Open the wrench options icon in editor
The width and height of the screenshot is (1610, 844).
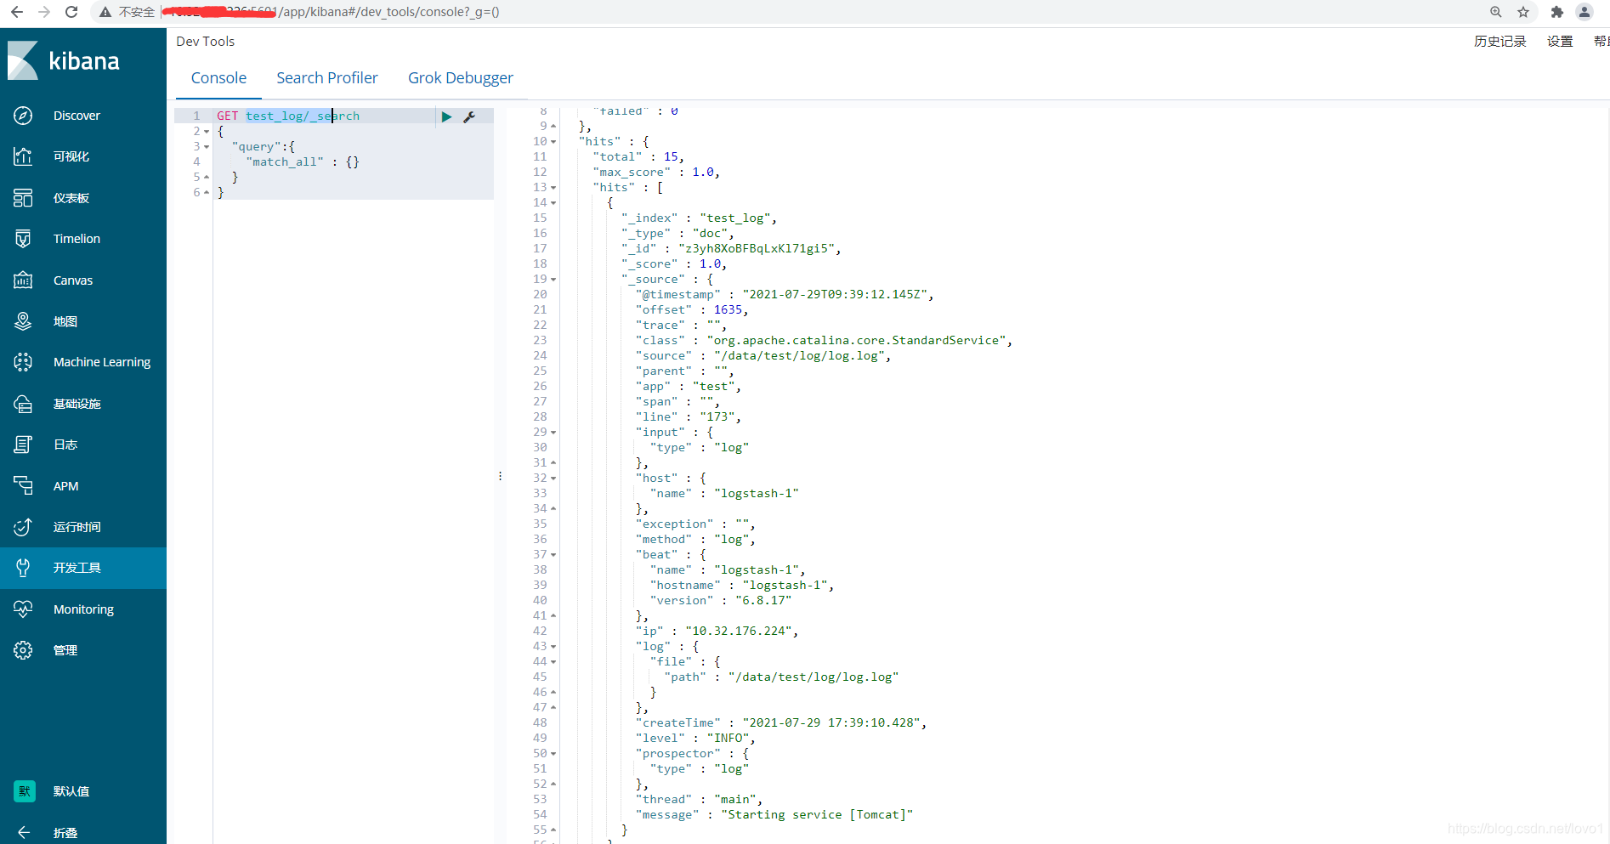click(x=469, y=116)
